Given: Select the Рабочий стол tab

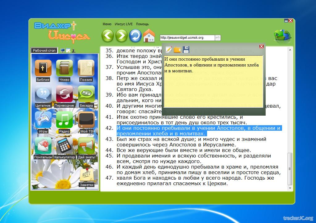Looking at the screenshot, I should [x=44, y=50].
